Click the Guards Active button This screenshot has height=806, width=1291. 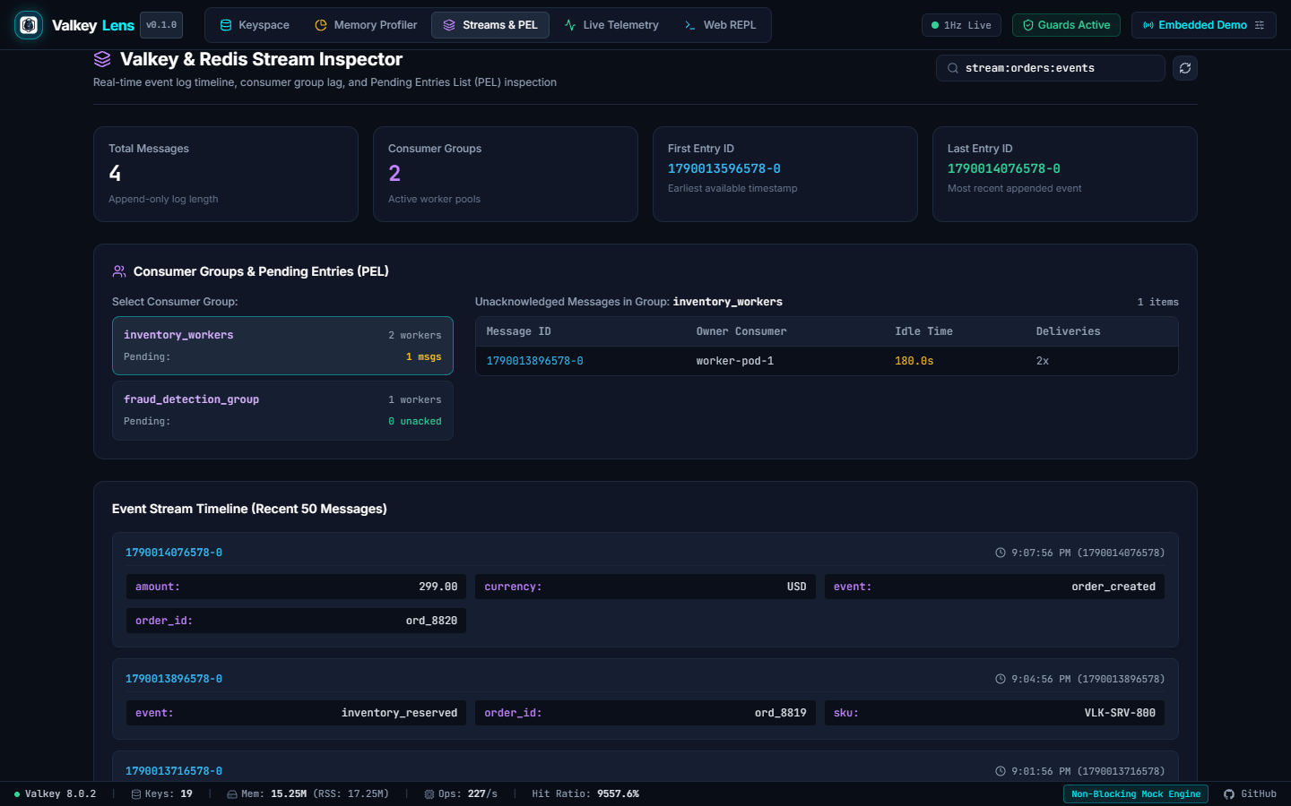click(1066, 25)
